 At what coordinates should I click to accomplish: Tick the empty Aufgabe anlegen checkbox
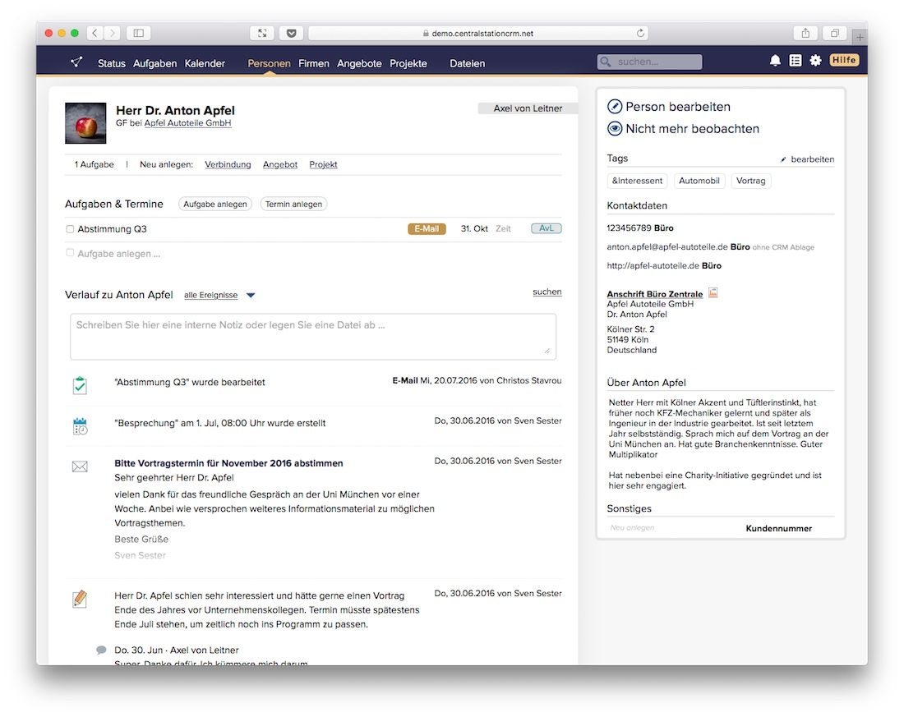click(x=70, y=254)
